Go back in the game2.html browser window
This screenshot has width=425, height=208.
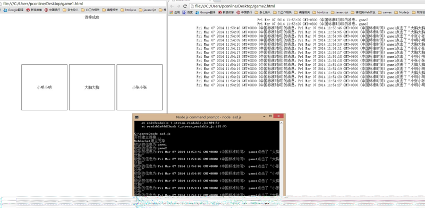pos(172,6)
